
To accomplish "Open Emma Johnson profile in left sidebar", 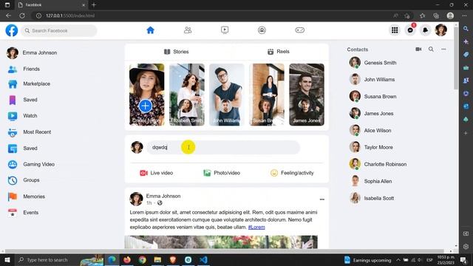I will (32, 52).
